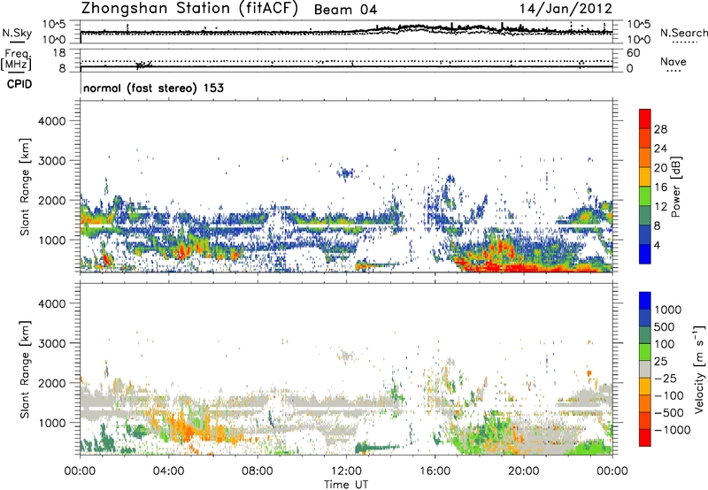The image size is (708, 490).
Task: Pick the gray segment of Velocity color bar
Action: point(645,369)
